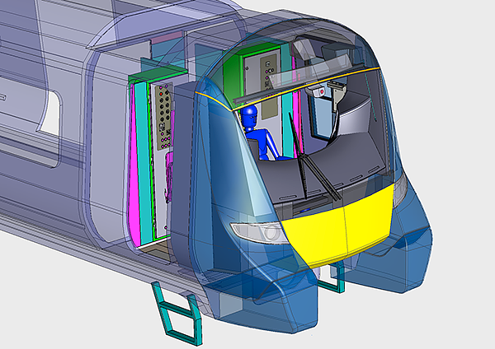
Task: Select the left headlight on the nose
Action: [259, 232]
